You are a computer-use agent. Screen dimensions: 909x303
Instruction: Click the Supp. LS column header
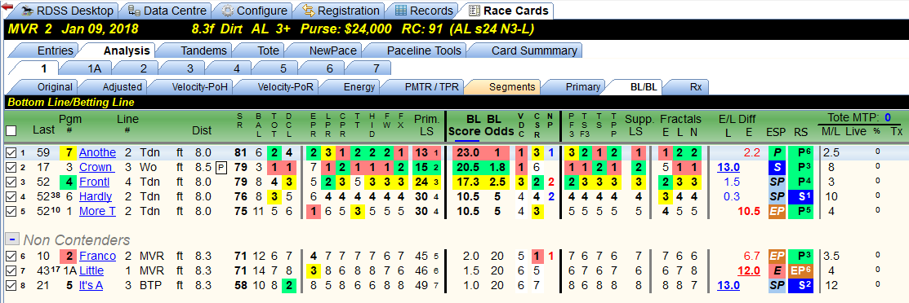pyautogui.click(x=639, y=125)
